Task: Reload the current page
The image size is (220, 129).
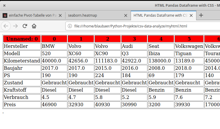Action: [x=25, y=26]
